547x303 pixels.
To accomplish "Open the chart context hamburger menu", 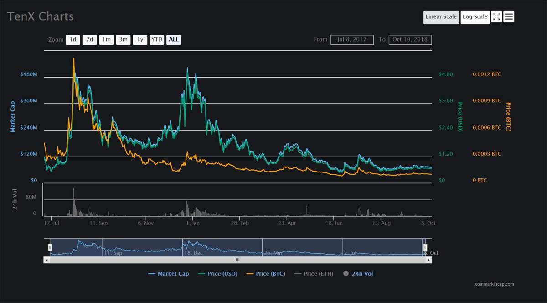I will [x=509, y=17].
